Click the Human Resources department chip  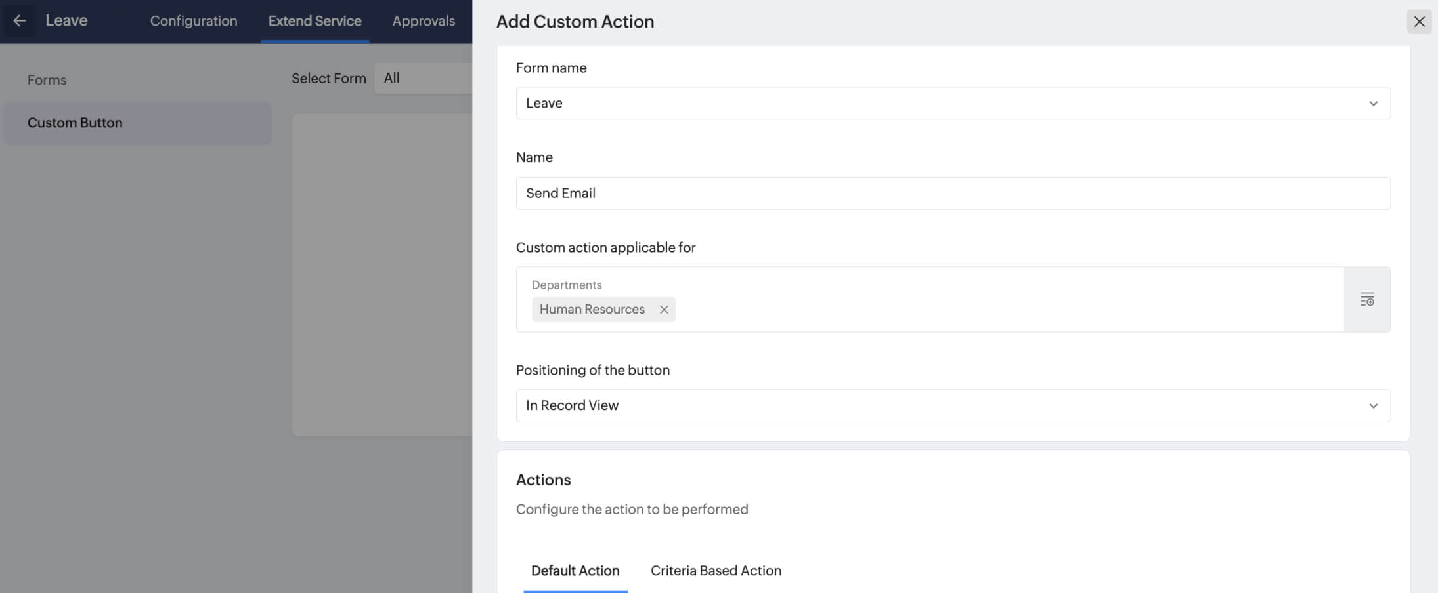(x=592, y=310)
